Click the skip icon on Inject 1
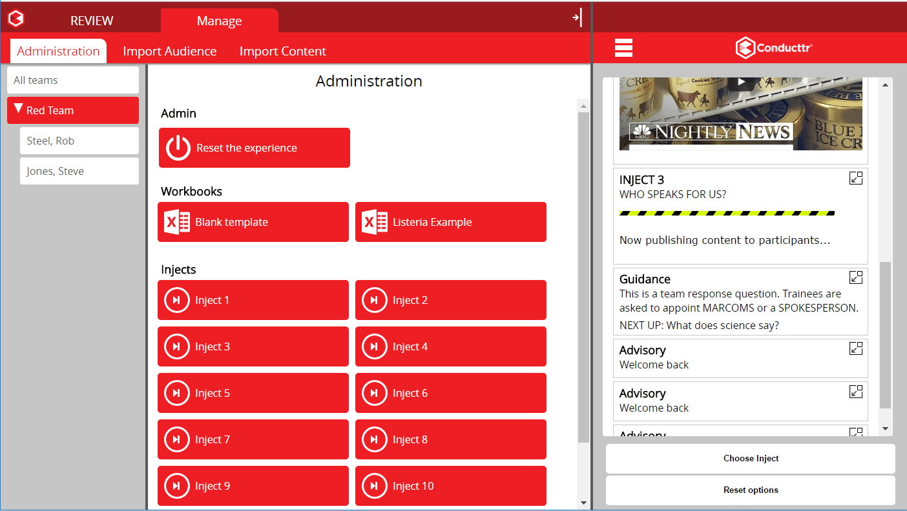The image size is (907, 511). (176, 300)
